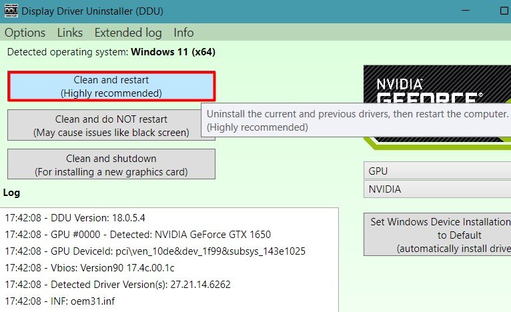Click Clean and restart button
The width and height of the screenshot is (511, 312).
pos(111,86)
